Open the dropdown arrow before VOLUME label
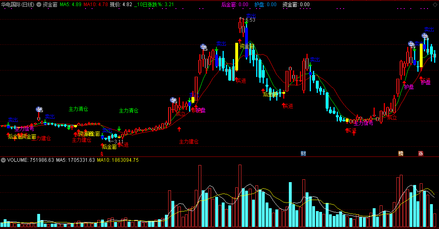 point(3,160)
